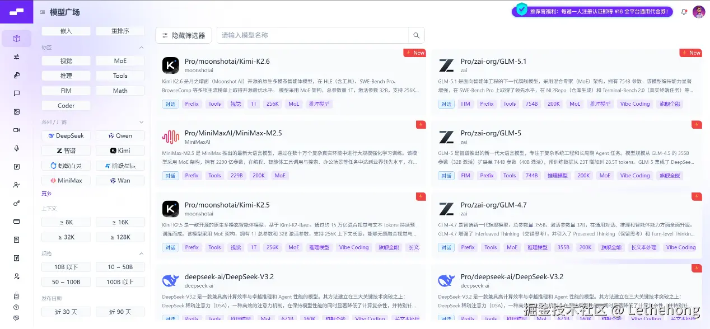Open the microphone icon in left sidebar
This screenshot has height=329, width=710.
coord(17,148)
